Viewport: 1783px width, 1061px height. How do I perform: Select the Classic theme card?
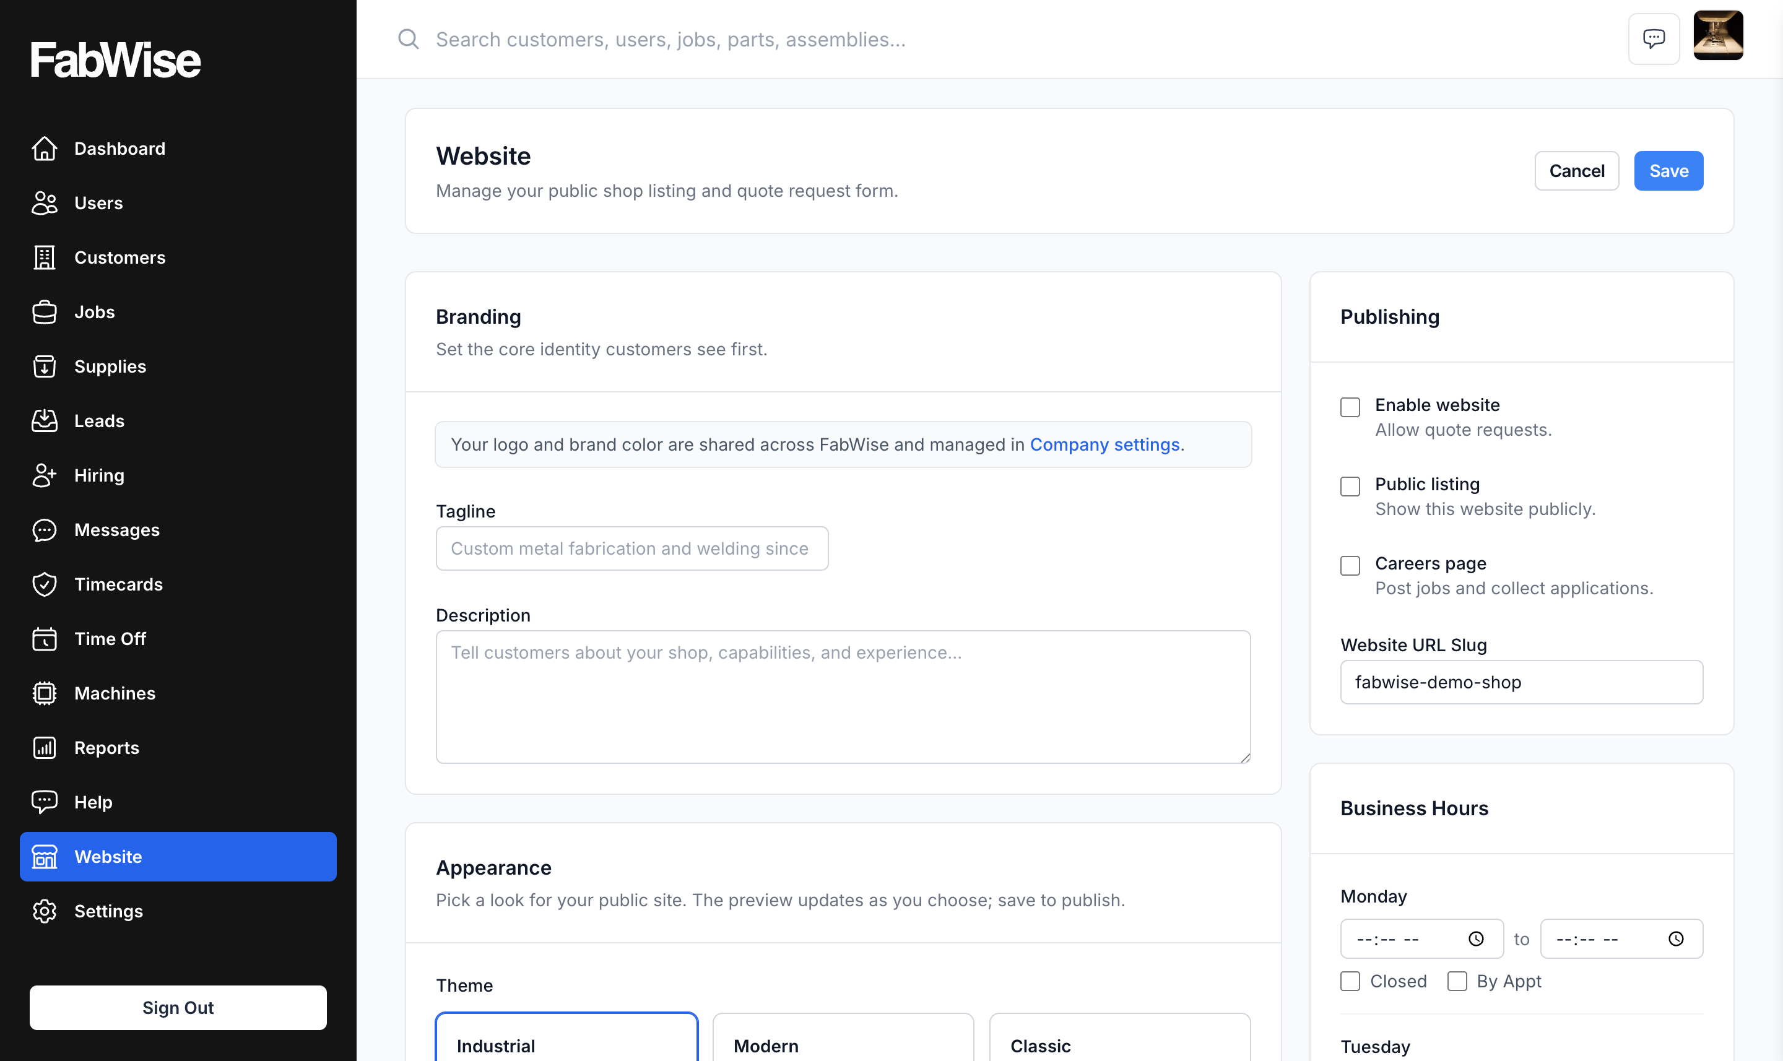click(x=1121, y=1037)
